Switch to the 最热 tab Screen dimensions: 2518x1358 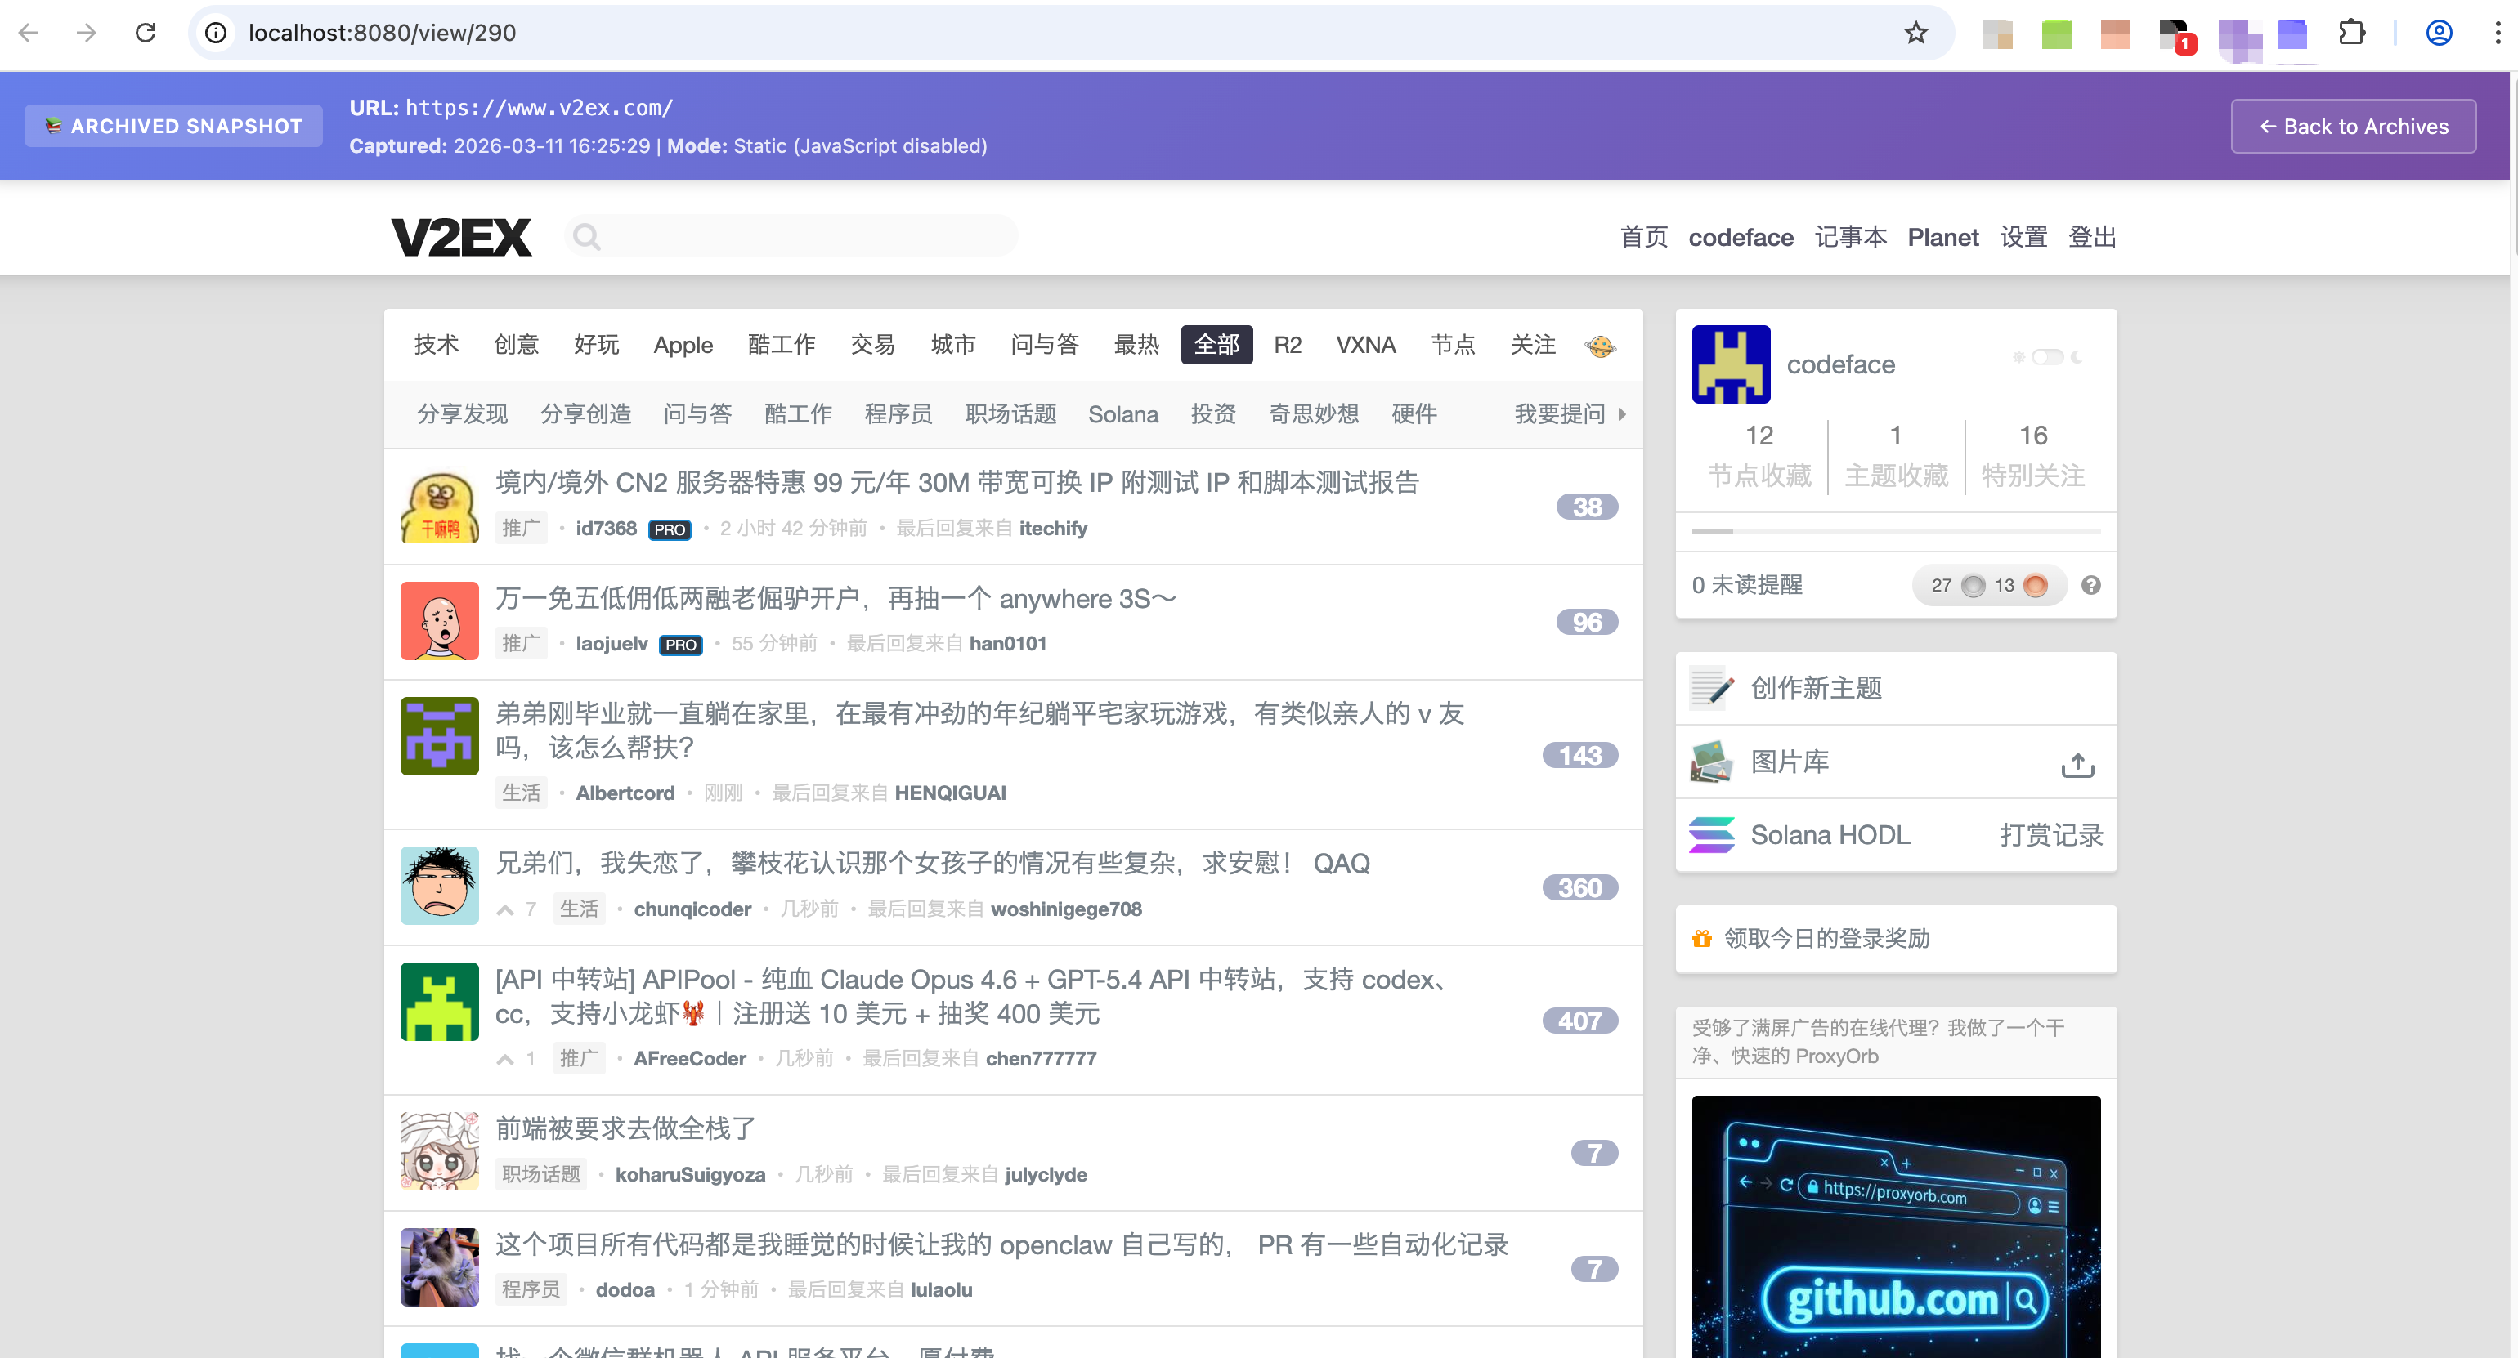(x=1136, y=345)
